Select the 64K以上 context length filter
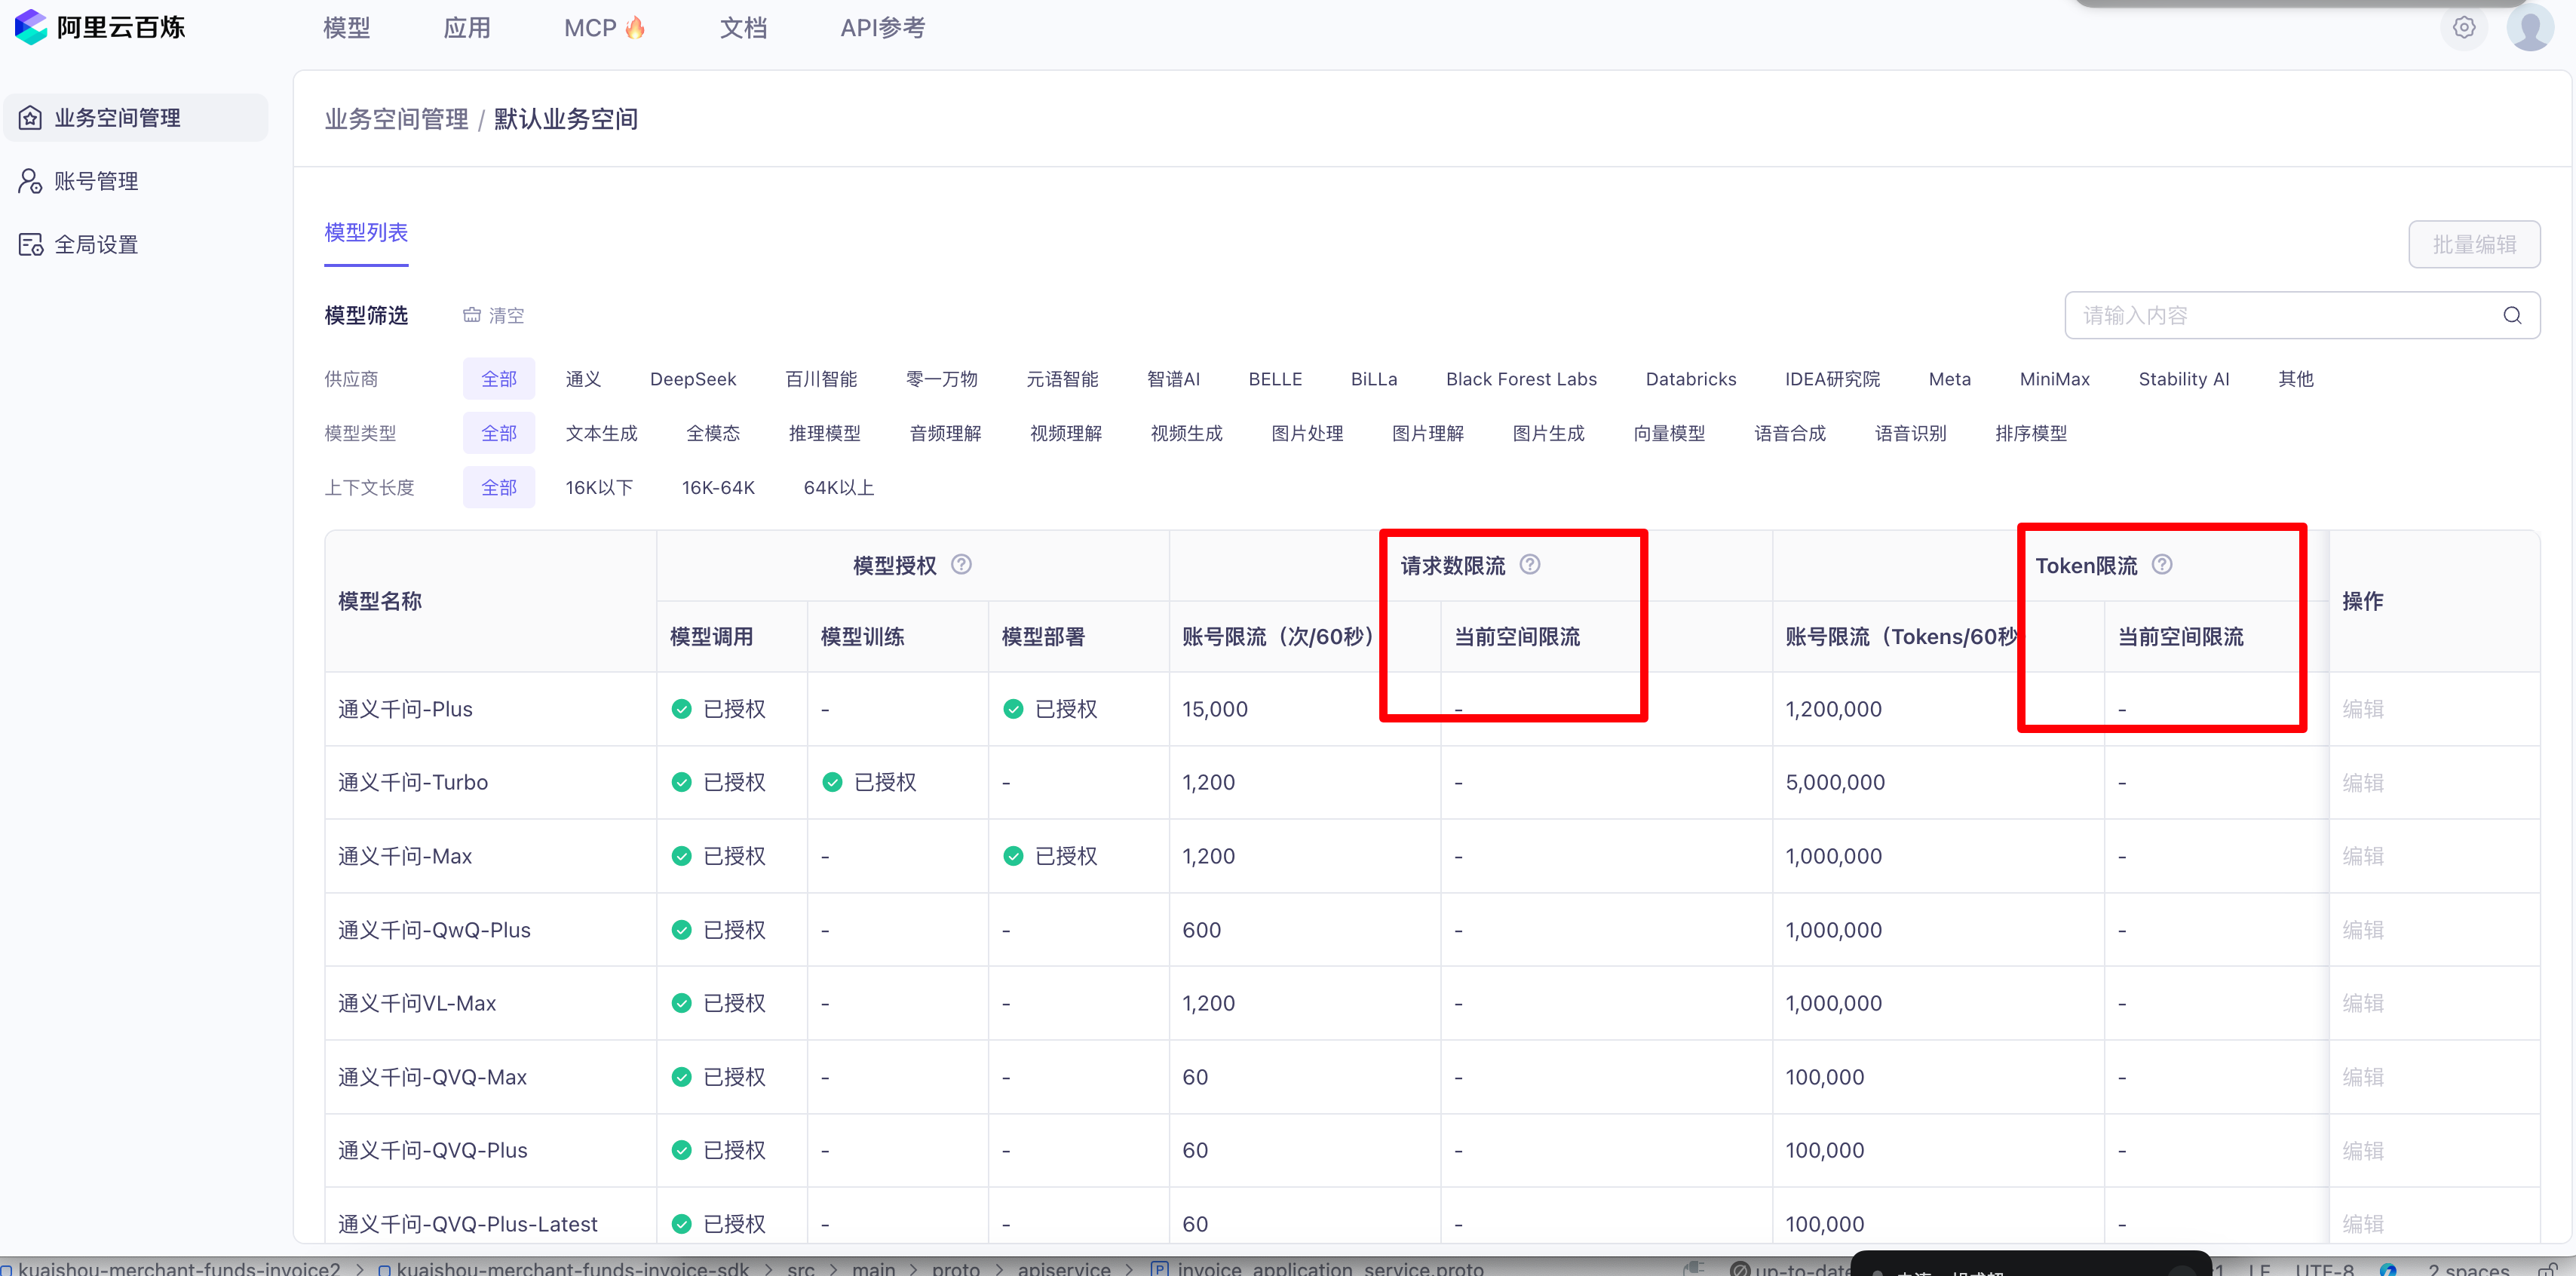The image size is (2576, 1276). (x=838, y=488)
